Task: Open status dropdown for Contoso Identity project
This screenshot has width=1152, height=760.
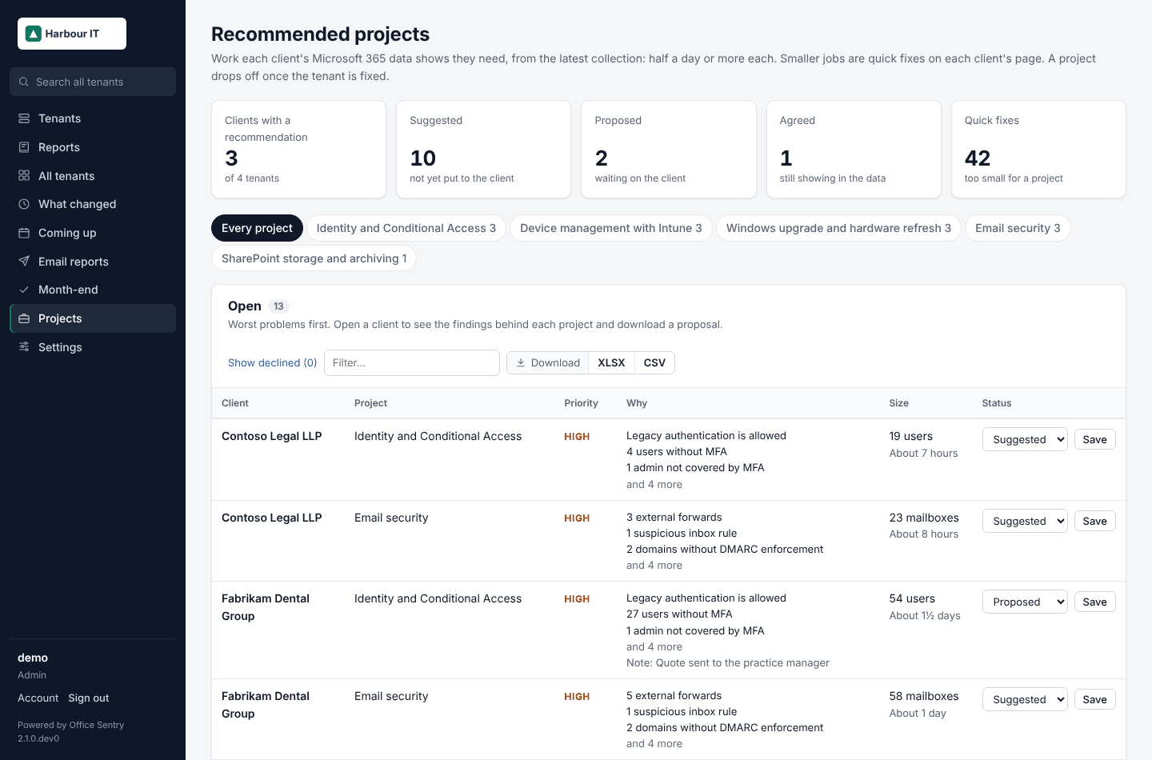Action: [x=1025, y=439]
